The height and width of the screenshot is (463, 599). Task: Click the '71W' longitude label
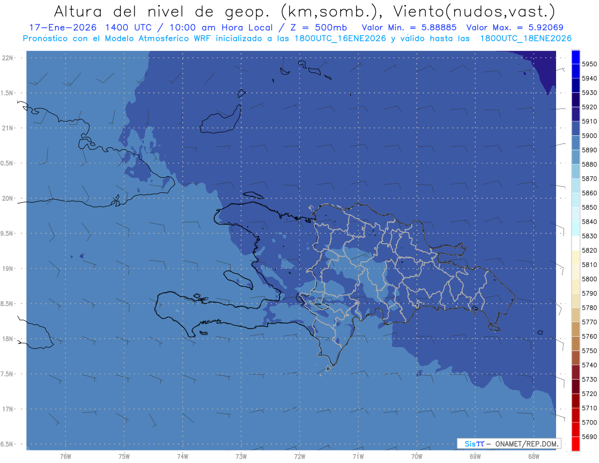tap(358, 456)
